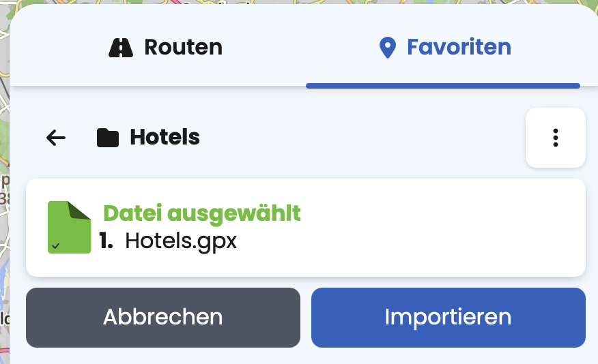Click the Datei ausgewählt heading
This screenshot has height=364, width=598.
click(x=202, y=213)
